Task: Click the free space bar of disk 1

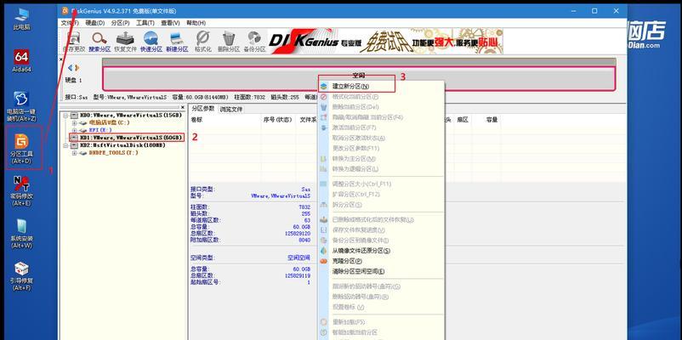Action: point(359,79)
